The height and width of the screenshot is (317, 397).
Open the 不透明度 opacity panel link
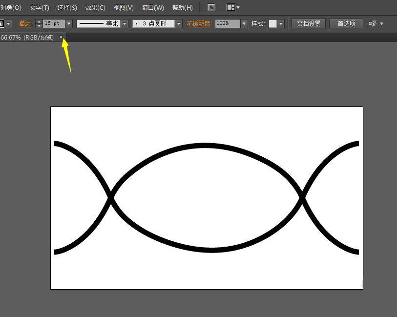[x=199, y=23]
